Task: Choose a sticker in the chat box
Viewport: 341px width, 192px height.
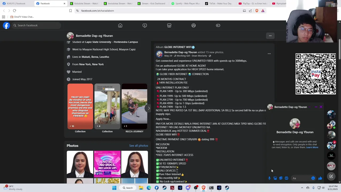Action: [281, 178]
